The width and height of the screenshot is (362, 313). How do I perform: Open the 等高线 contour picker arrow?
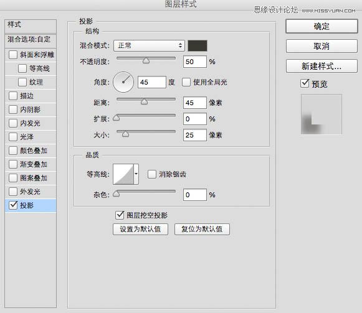point(136,174)
